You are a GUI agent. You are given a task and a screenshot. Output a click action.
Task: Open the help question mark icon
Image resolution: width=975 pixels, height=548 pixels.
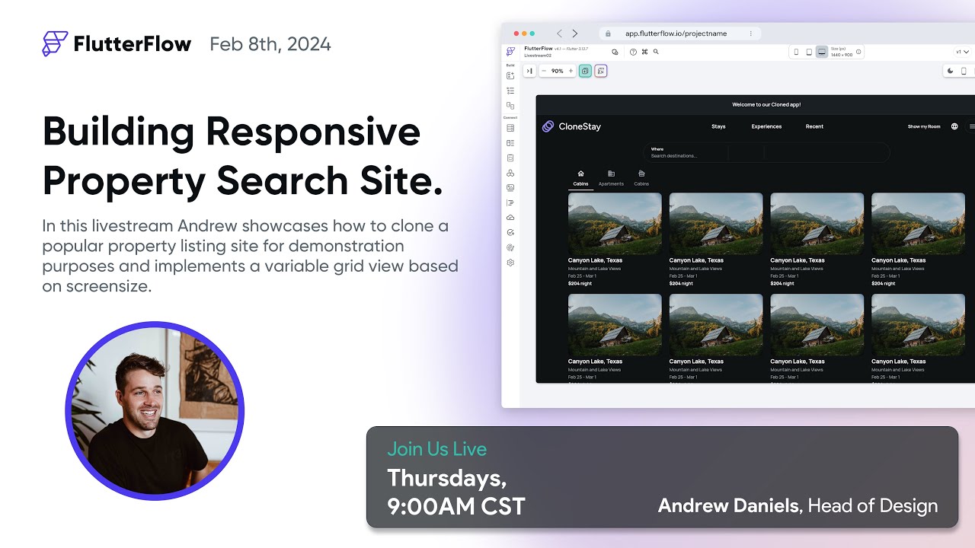[633, 52]
